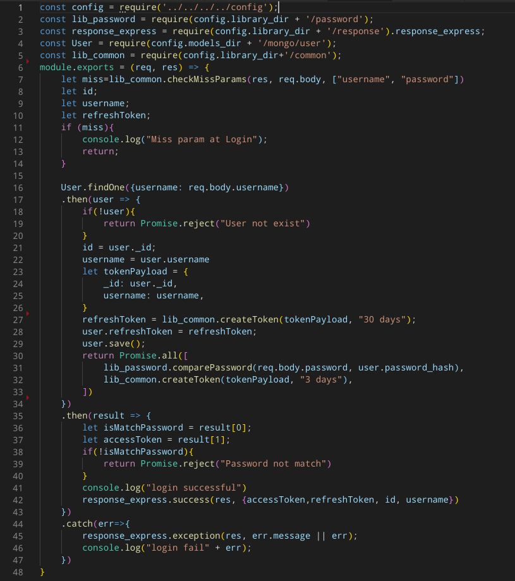
Task: Click the exports keyword on line 6
Action: (95, 67)
